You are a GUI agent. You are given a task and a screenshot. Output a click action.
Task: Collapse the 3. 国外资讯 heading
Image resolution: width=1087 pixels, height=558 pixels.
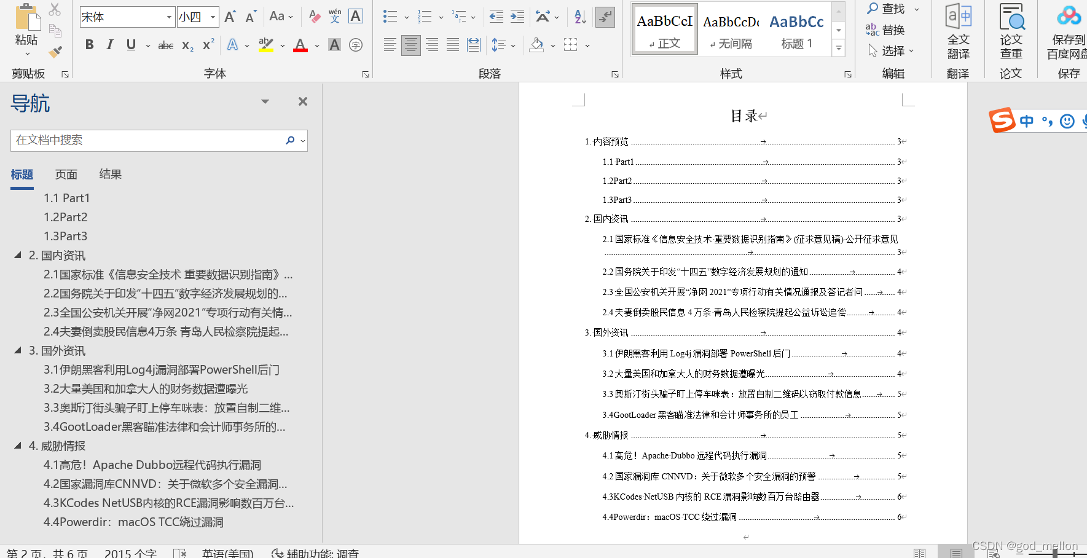[x=18, y=350]
